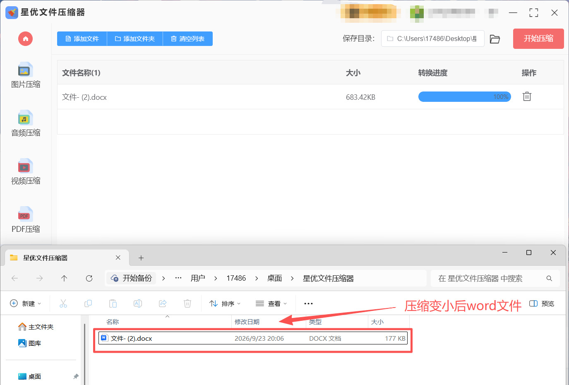Screen dimensions: 569x385
Task: Select 文件- (2).docx in Explorer list
Action: coord(253,338)
